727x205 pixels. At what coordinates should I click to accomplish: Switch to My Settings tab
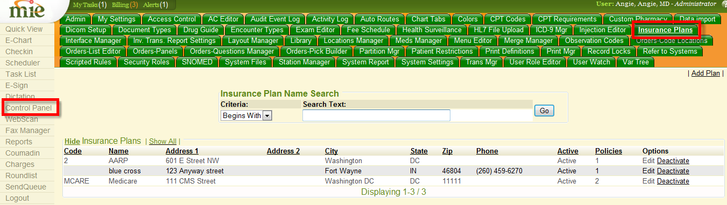click(116, 19)
